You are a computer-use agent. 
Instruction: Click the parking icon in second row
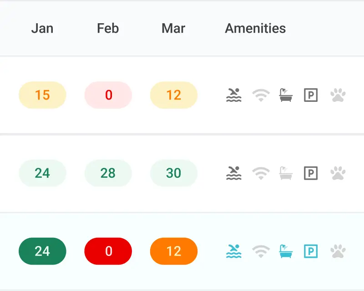pos(311,173)
